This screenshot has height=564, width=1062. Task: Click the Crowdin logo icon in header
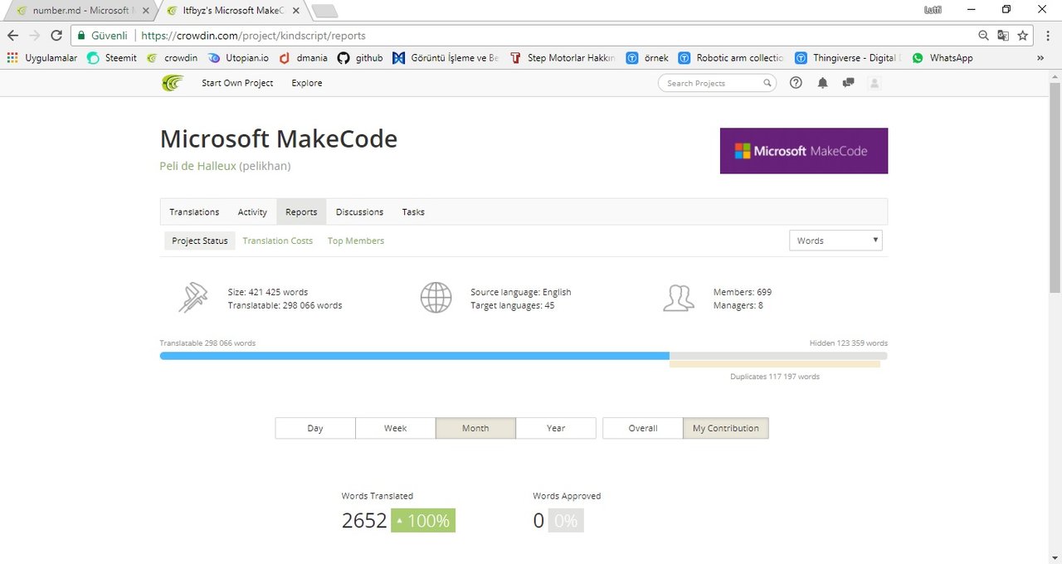(172, 83)
